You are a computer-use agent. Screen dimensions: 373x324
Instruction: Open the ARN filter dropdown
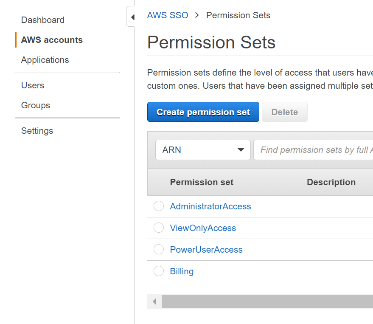click(203, 150)
